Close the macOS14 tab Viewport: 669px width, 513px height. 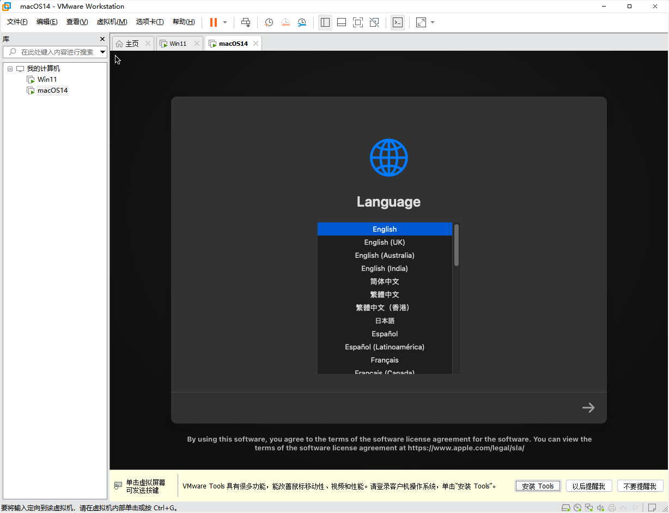click(x=256, y=44)
